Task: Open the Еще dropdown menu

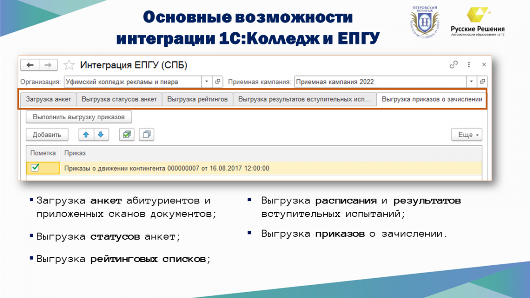Action: (x=466, y=135)
